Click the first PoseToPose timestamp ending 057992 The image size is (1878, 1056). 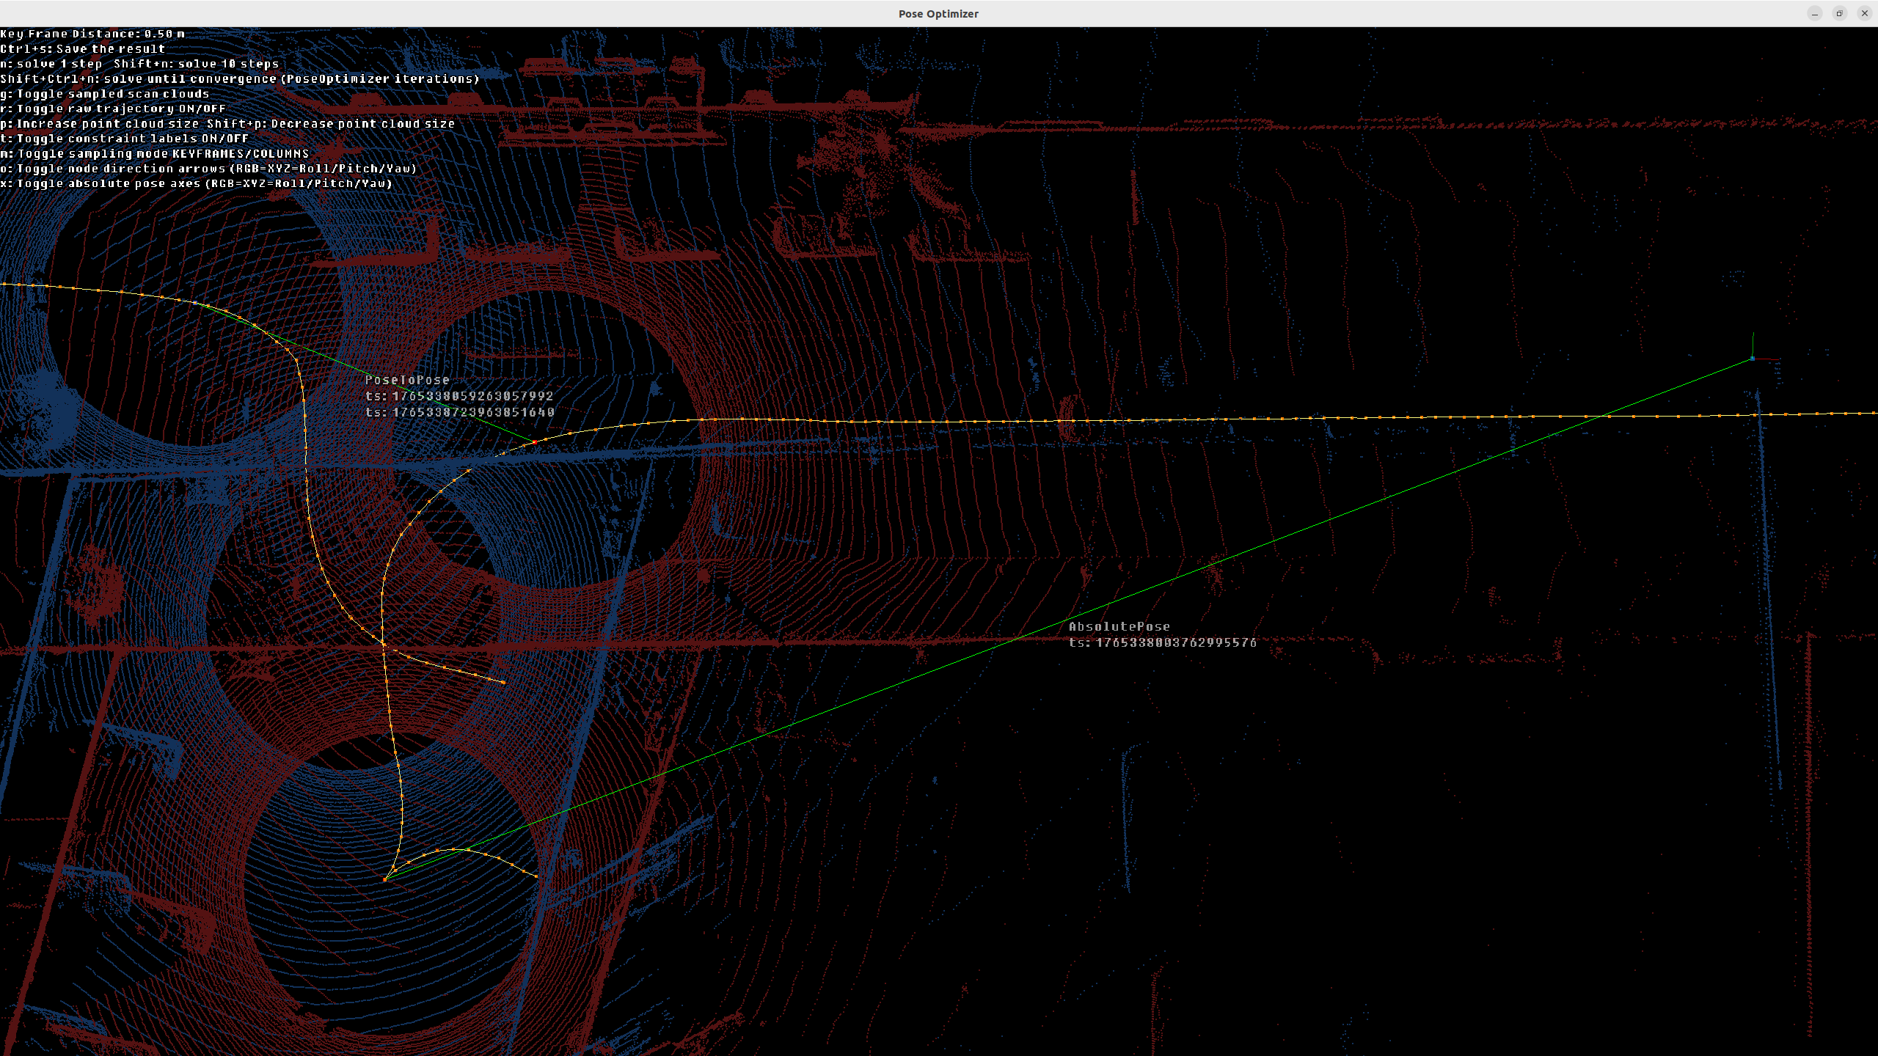(x=459, y=396)
